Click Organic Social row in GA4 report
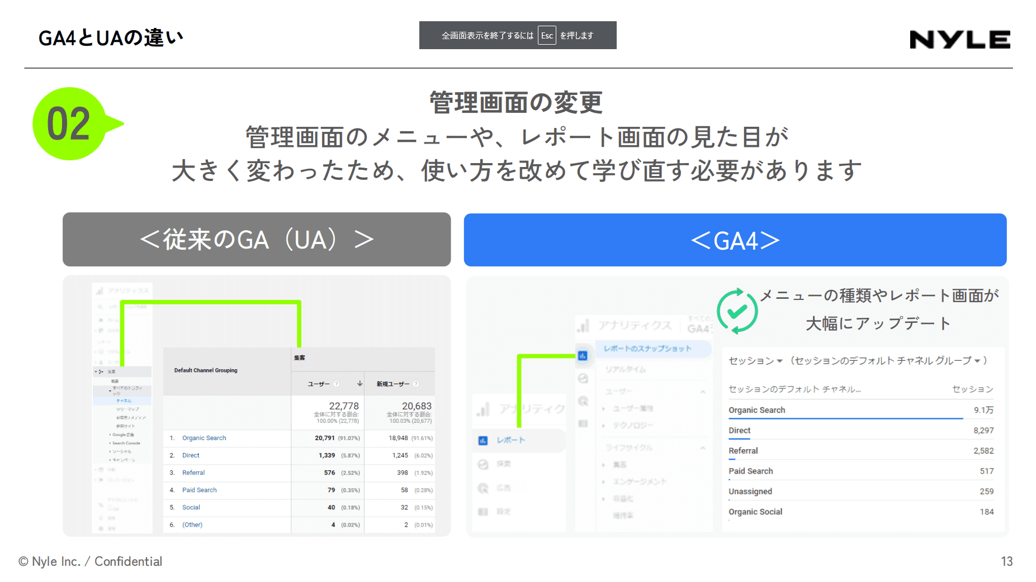This screenshot has height=582, width=1036. pyautogui.click(x=861, y=512)
